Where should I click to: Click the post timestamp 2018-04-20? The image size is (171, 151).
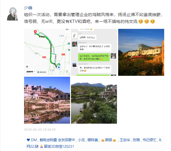(40, 130)
